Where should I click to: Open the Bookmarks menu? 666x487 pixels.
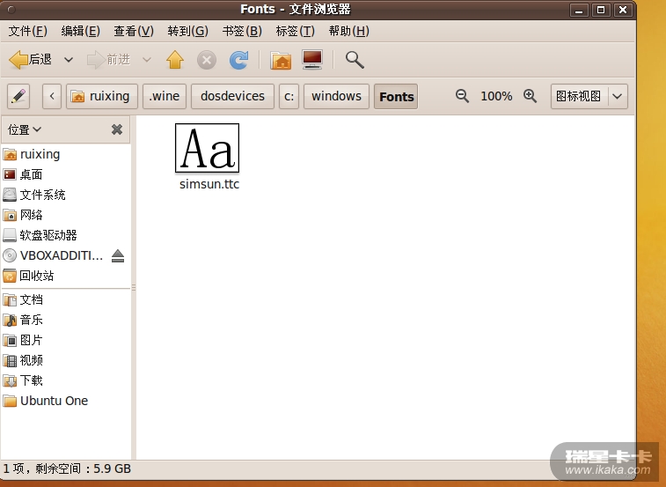coord(242,31)
